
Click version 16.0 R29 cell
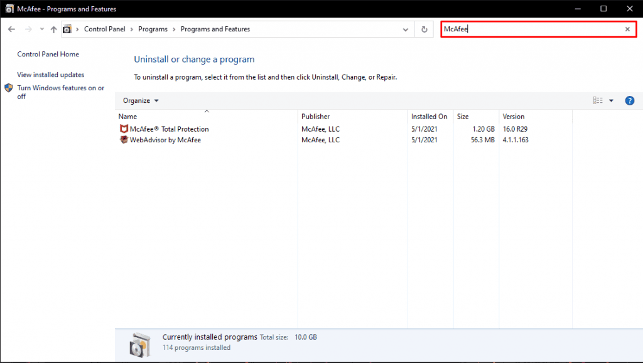tap(515, 129)
